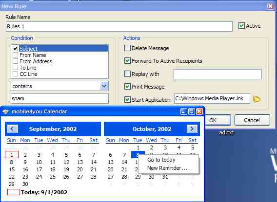Select New Reminder... menu entry
The image size is (277, 202).
(x=167, y=168)
